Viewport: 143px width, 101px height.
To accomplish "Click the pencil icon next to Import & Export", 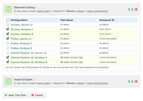I will (x=34, y=79).
